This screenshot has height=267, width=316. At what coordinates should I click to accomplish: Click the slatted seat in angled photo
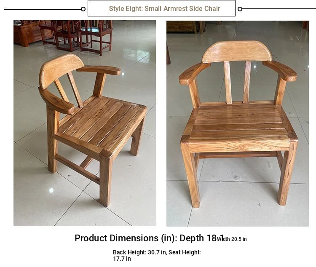click(103, 122)
